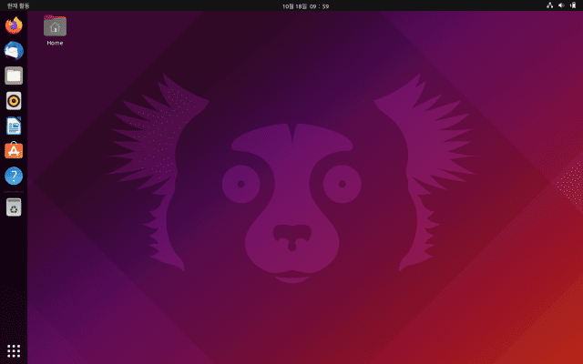The height and width of the screenshot is (364, 583).
Task: Open Thunderbird Mail in the dock
Action: pos(14,51)
